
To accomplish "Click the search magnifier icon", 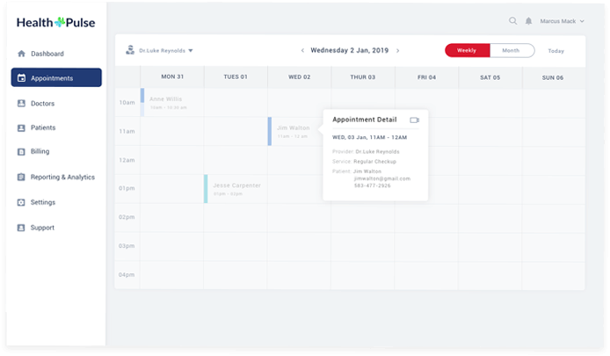I will (x=513, y=21).
